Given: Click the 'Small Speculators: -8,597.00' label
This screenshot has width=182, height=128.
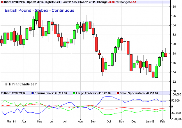Looking at the screenshot, I should (x=139, y=93).
